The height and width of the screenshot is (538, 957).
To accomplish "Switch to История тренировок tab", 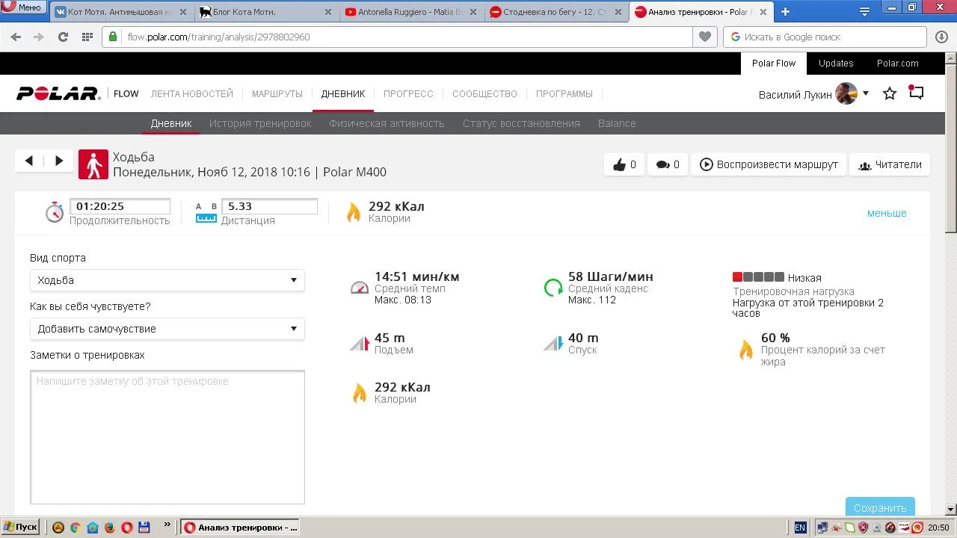I will (260, 123).
